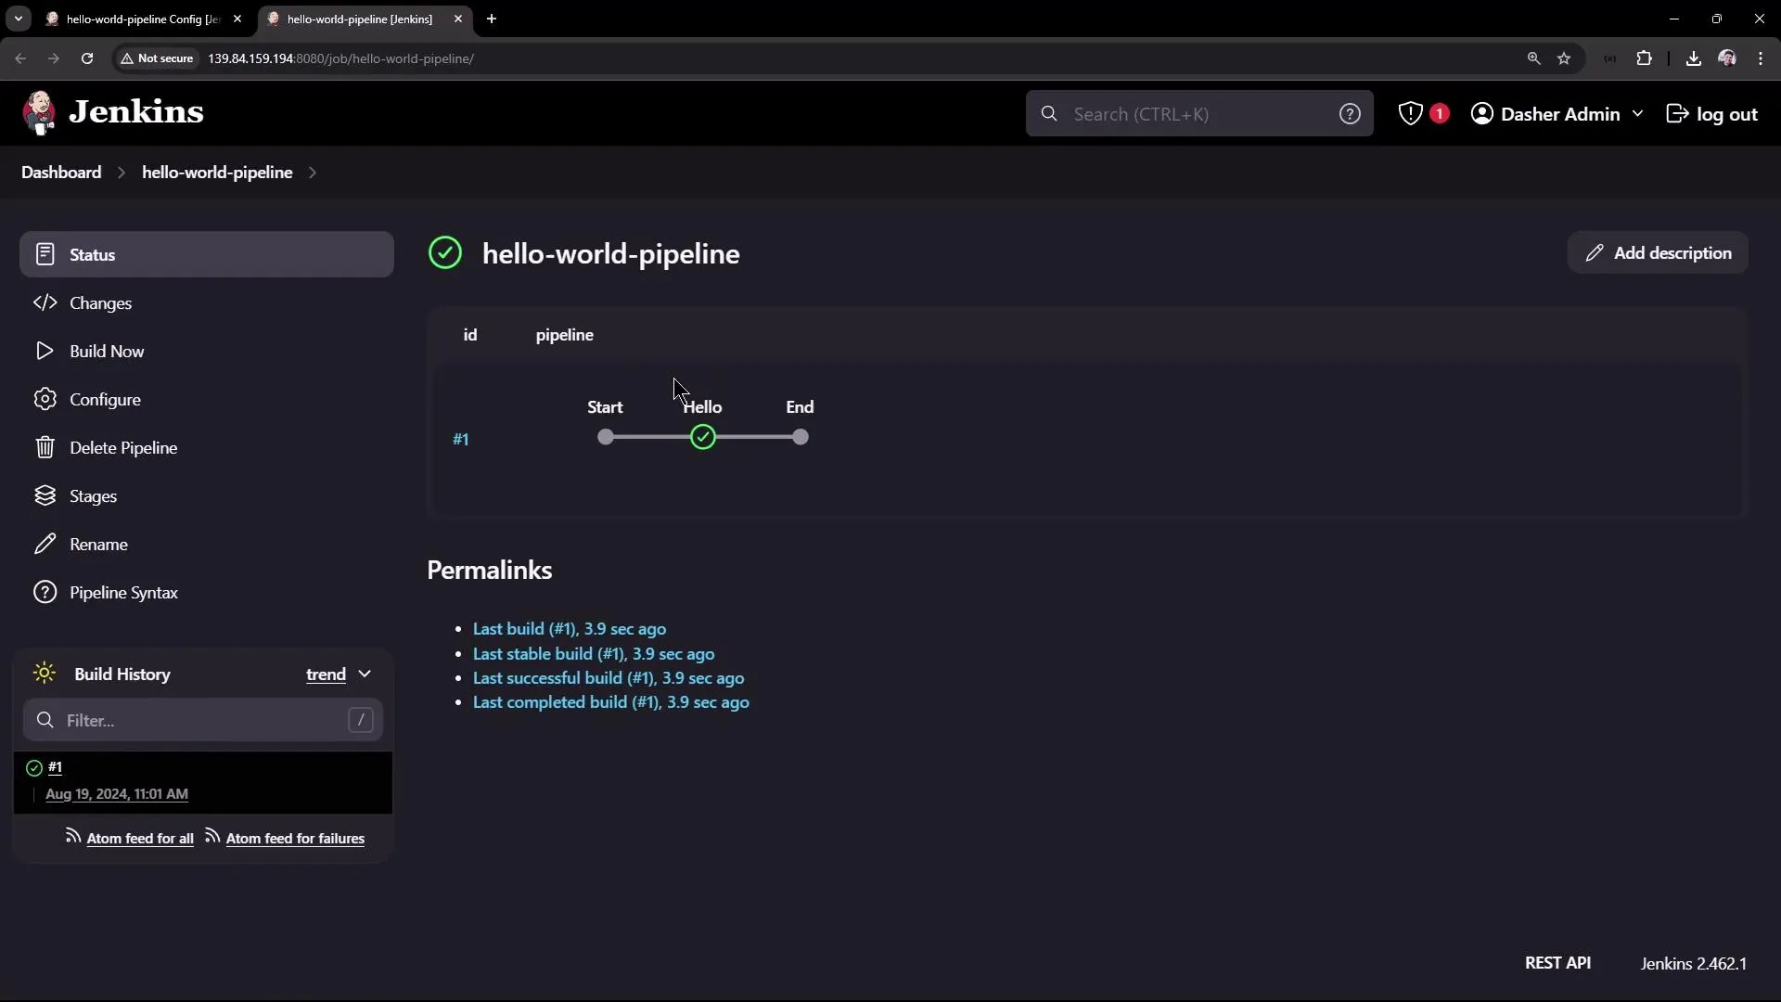This screenshot has width=1781, height=1002.
Task: Click the Delete Pipeline trash icon
Action: [x=44, y=447]
